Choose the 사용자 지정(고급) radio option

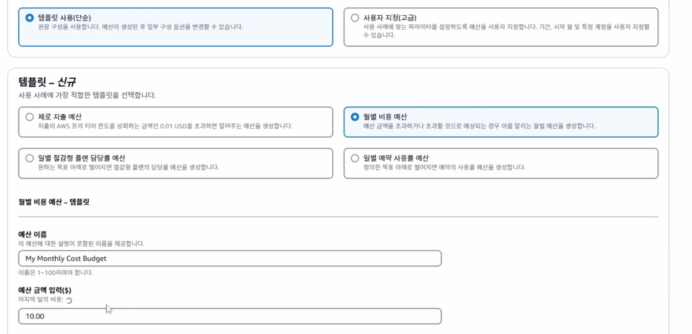355,18
